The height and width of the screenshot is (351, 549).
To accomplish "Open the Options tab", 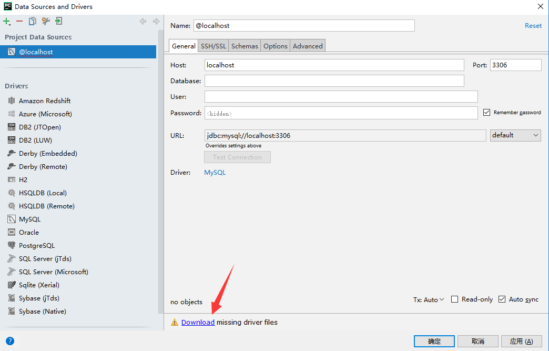I will 275,46.
